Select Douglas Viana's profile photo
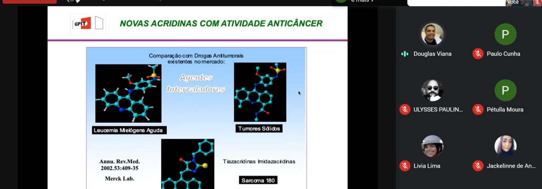This screenshot has width=542, height=189. point(432,34)
